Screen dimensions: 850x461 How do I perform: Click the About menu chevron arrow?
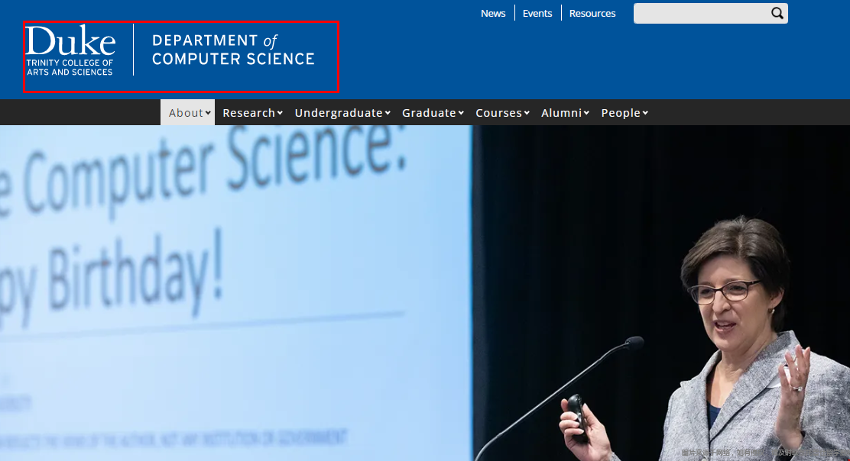[x=208, y=113]
